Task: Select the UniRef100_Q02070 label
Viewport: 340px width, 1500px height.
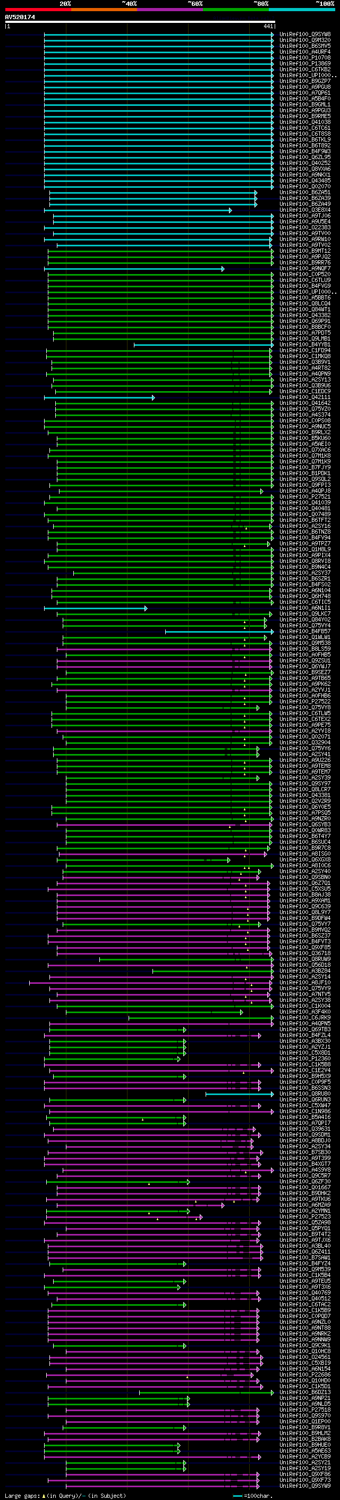Action: 304,186
